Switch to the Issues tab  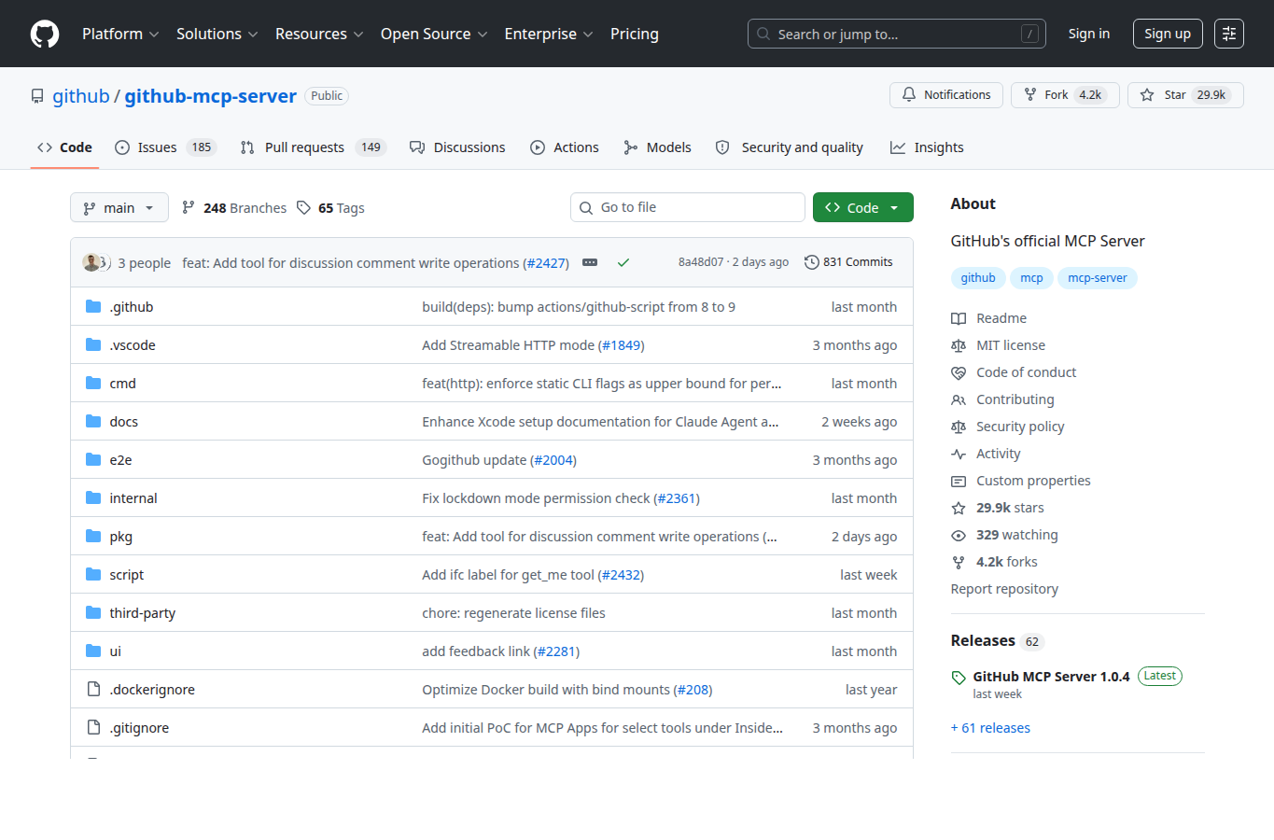click(x=165, y=147)
